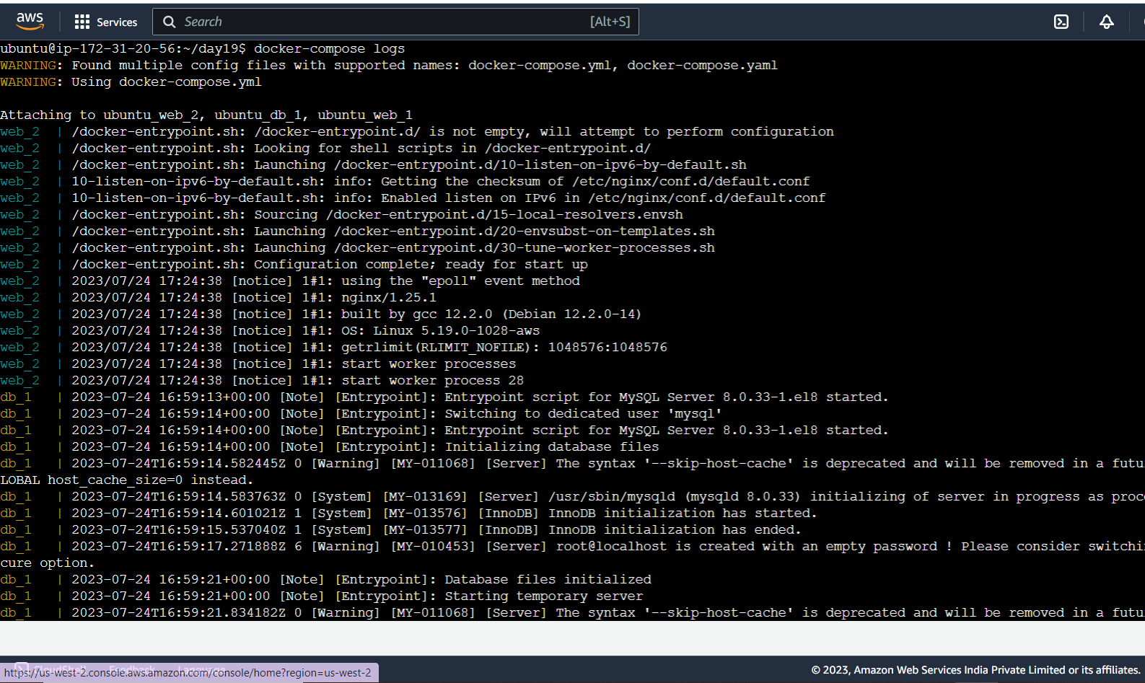Click the 'Configuration complete; ready for start up' line
The width and height of the screenshot is (1145, 683).
pyautogui.click(x=294, y=265)
